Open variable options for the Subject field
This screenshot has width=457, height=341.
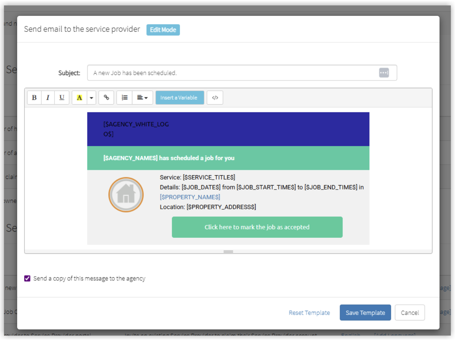(384, 73)
